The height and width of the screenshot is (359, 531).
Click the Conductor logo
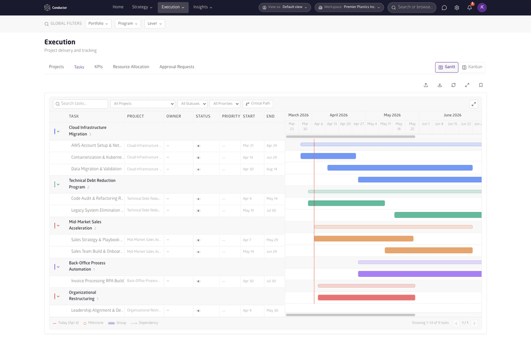tap(56, 7)
